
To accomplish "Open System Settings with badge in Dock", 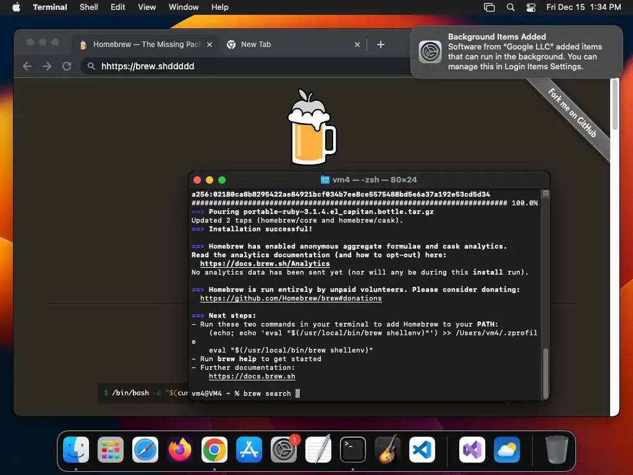I will tap(284, 450).
